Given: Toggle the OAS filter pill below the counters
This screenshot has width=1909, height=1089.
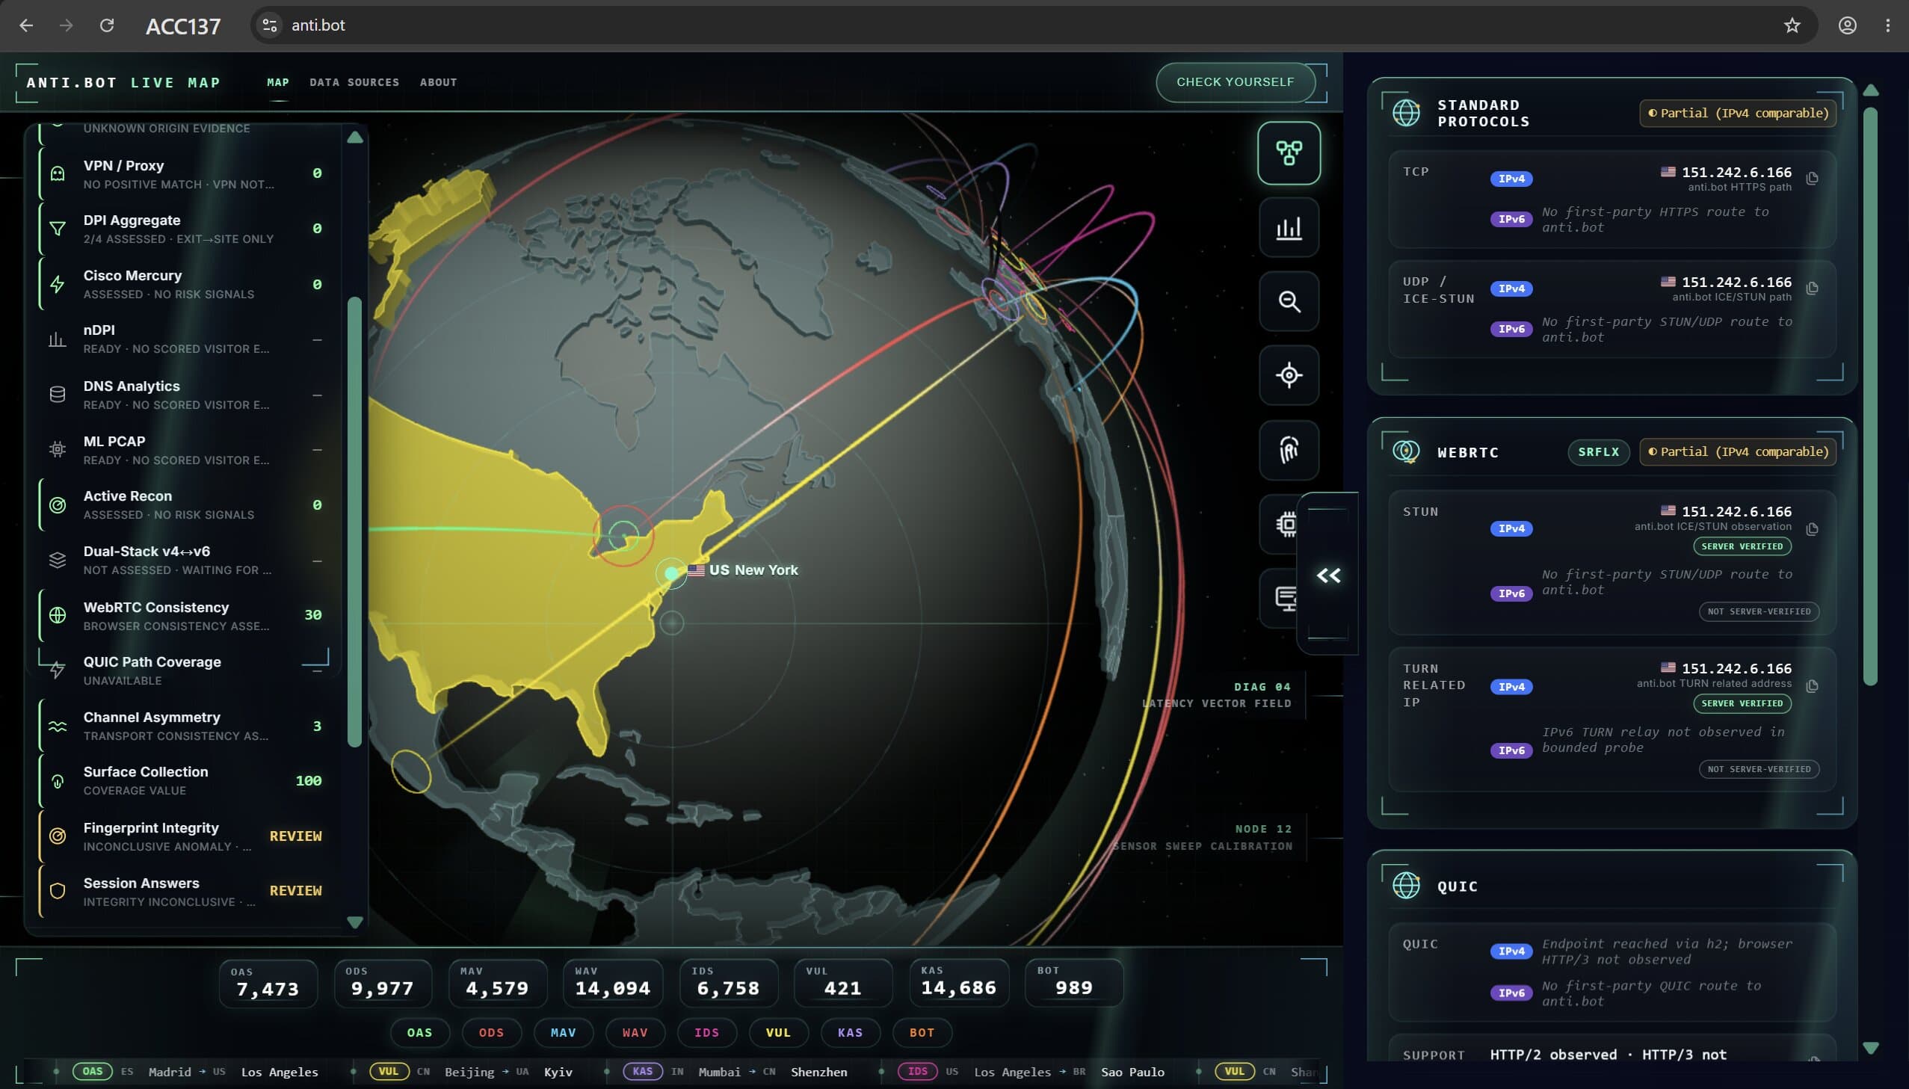Looking at the screenshot, I should tap(419, 1033).
